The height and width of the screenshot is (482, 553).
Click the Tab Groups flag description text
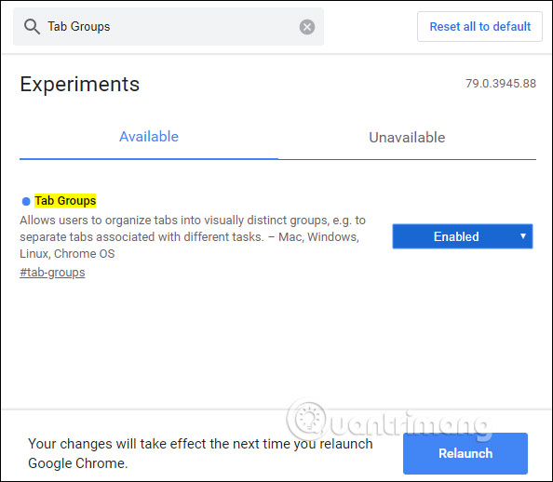point(193,236)
